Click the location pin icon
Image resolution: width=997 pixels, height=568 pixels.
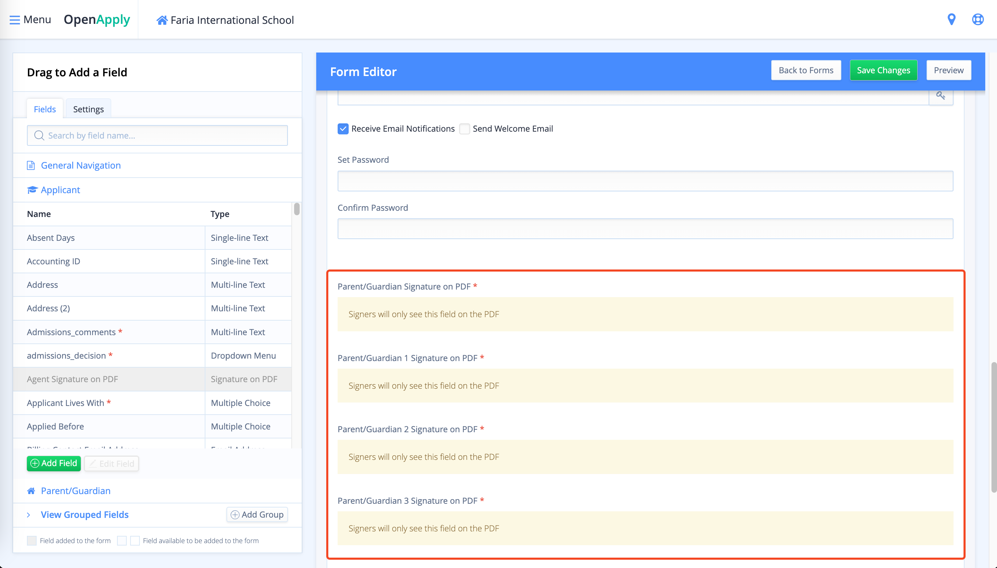click(x=951, y=19)
